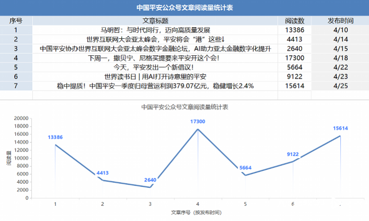Click the vertical y-axis title 阅读量
369x221 pixels.
click(x=9, y=158)
